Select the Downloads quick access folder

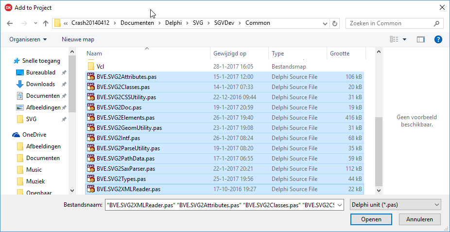40,84
